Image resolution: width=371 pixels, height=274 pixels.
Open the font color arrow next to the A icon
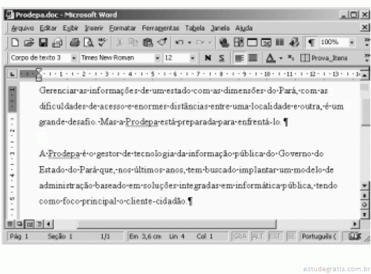[281, 57]
